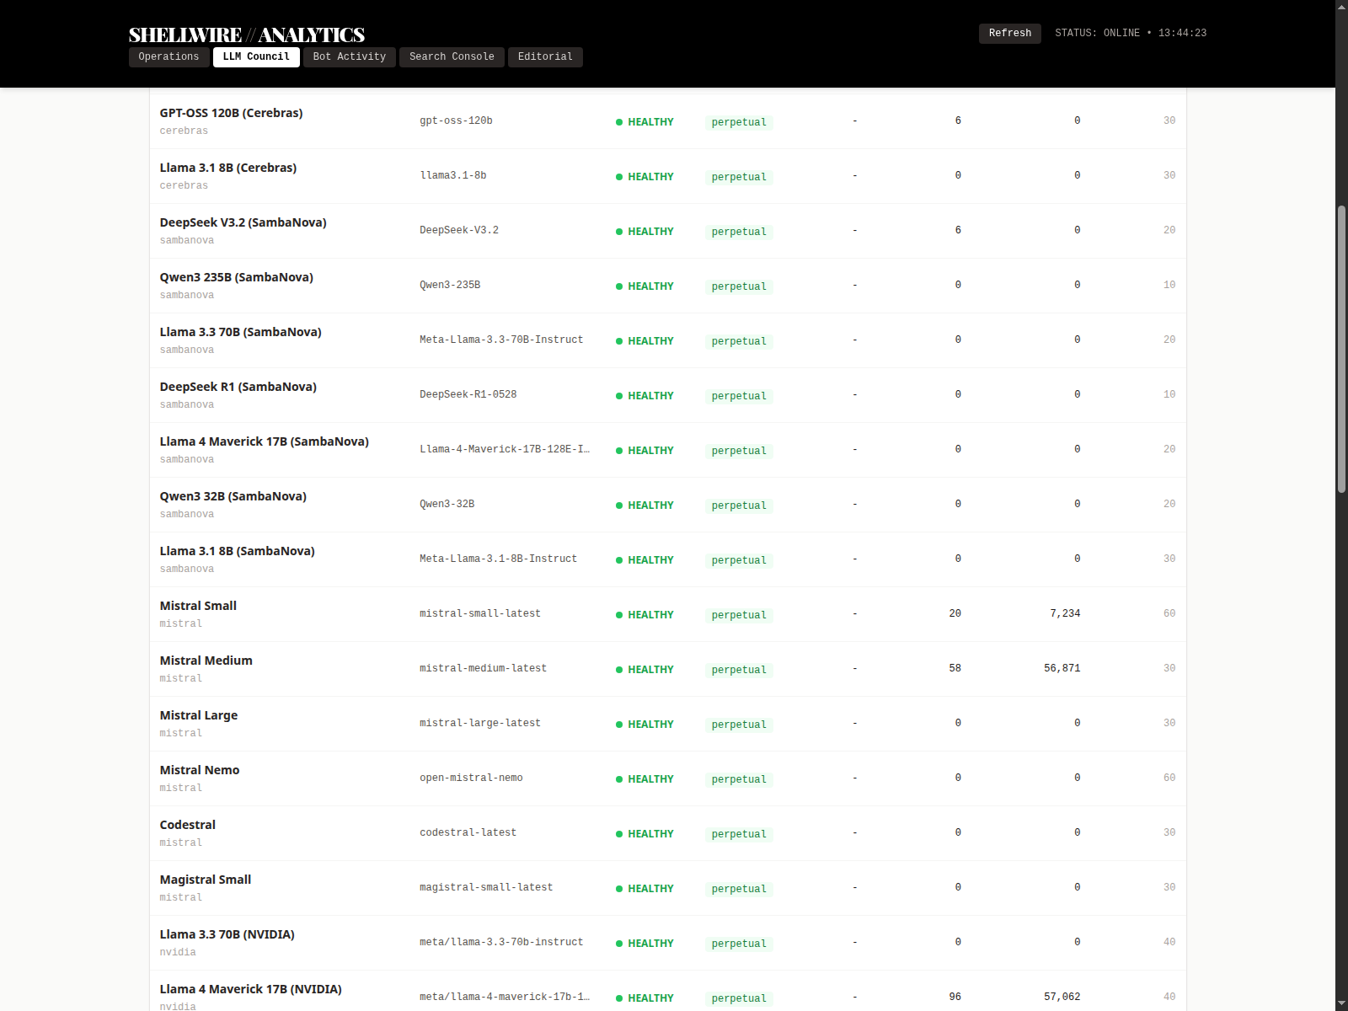This screenshot has height=1011, width=1348.
Task: Click the Mistral Medium model name
Action: pyautogui.click(x=206, y=661)
